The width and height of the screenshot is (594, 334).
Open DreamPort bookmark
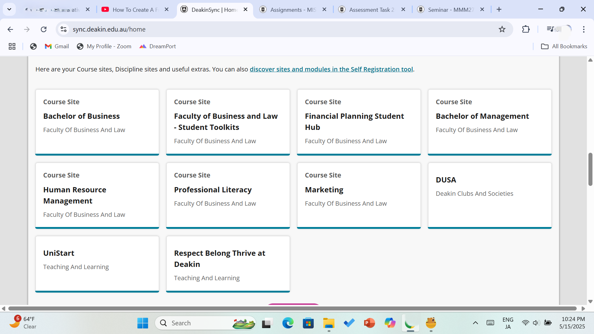click(157, 46)
